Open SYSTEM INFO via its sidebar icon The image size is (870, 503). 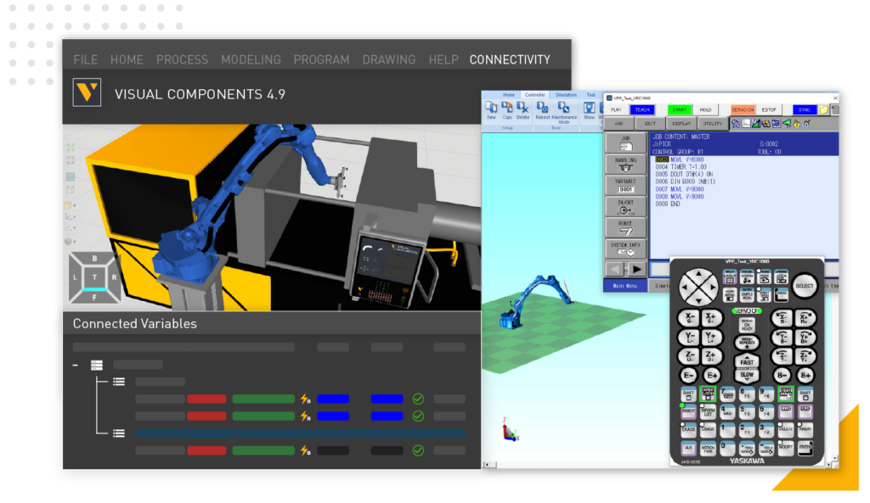627,247
